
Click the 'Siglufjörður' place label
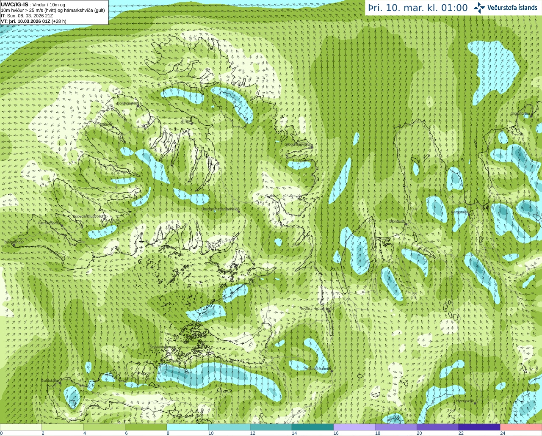pos(521,113)
